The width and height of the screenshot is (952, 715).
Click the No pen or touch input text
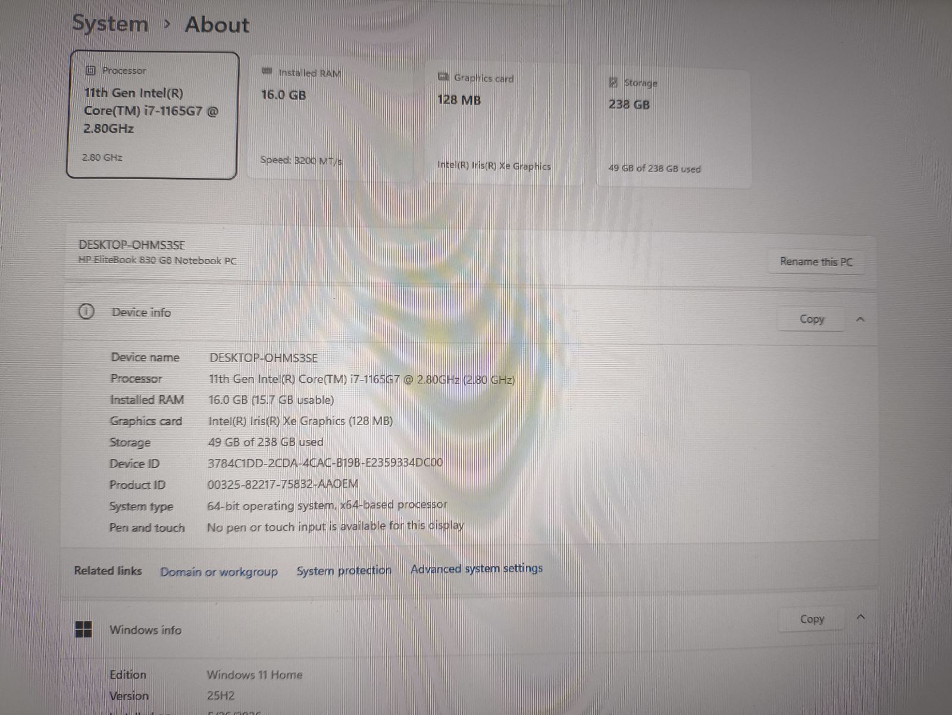[x=335, y=526]
